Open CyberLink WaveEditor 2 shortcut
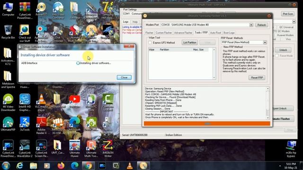The height and width of the screenshot is (170, 303). pos(25,149)
